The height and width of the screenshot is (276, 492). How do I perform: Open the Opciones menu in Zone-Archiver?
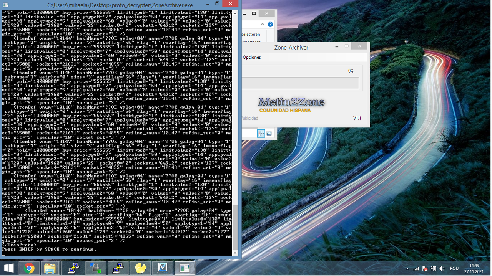[x=252, y=57]
